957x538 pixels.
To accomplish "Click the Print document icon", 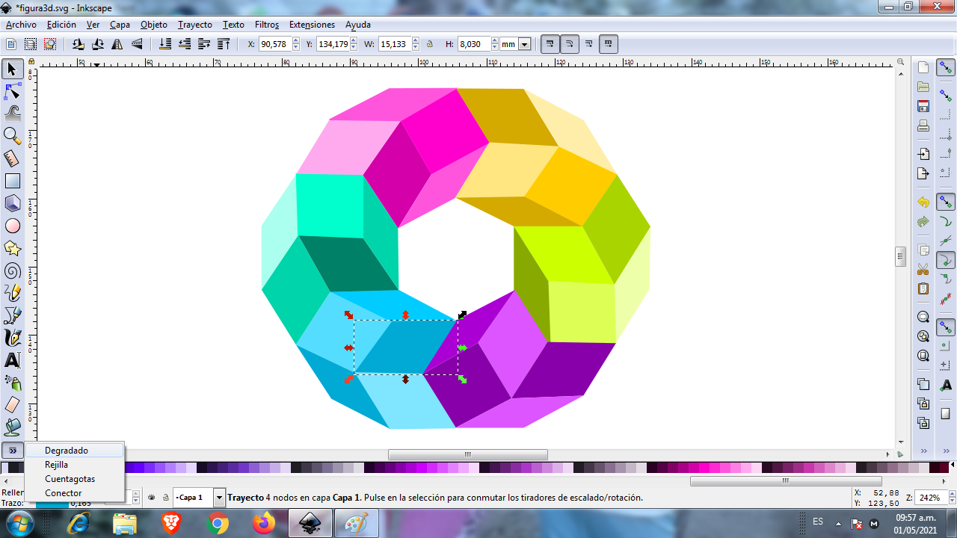I will tap(923, 126).
